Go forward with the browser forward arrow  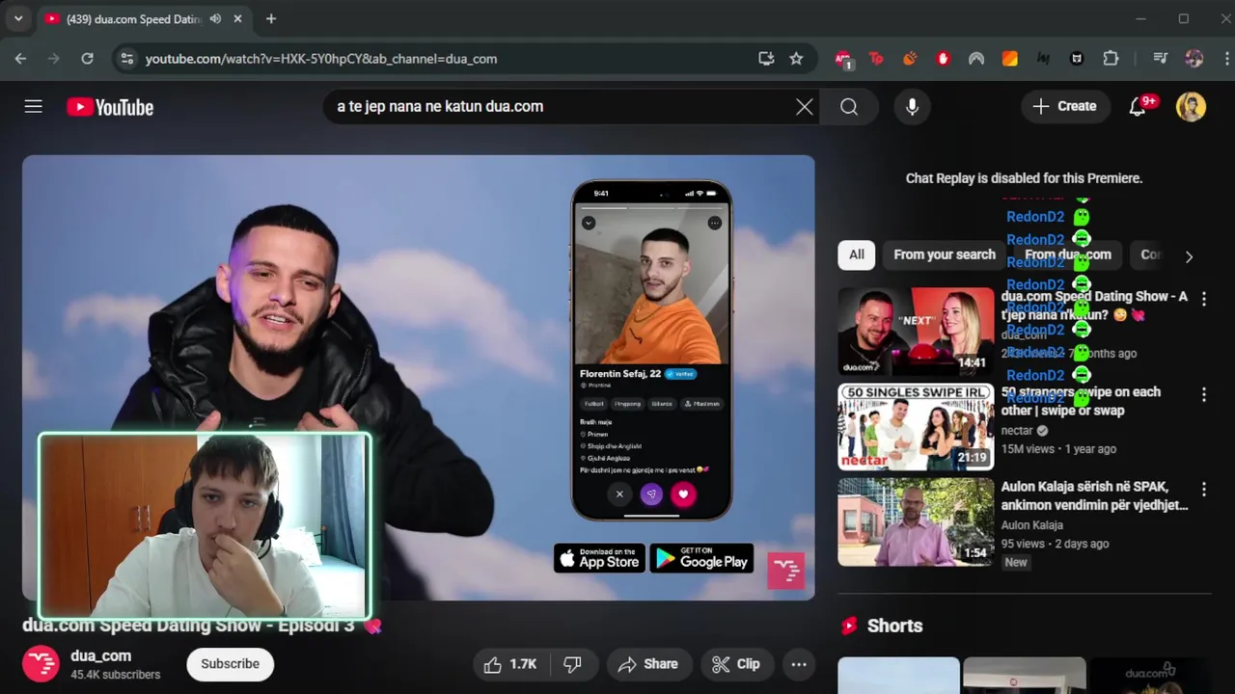[x=54, y=59]
